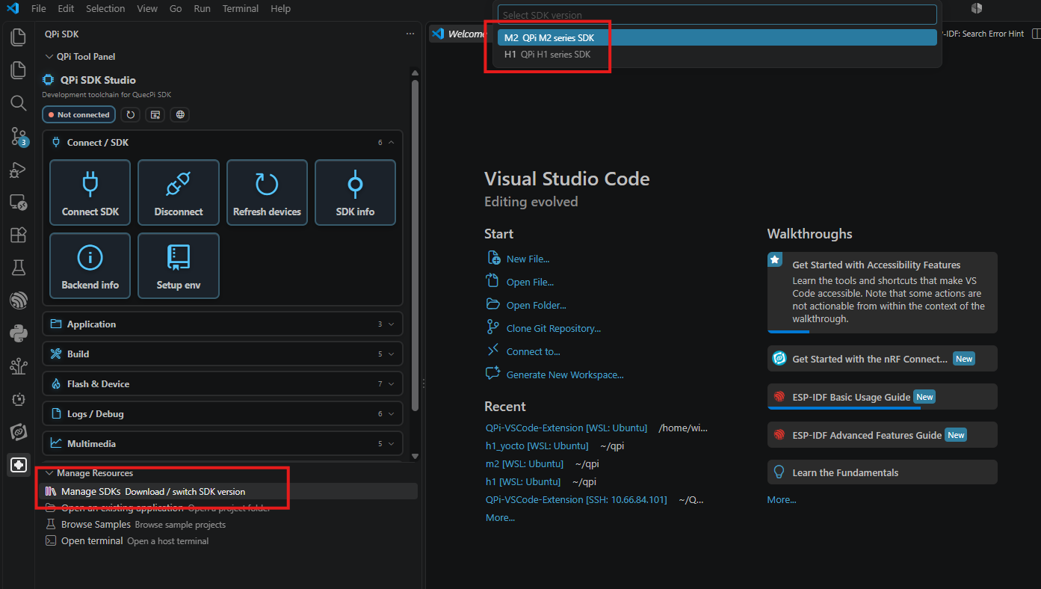Image resolution: width=1041 pixels, height=589 pixels.
Task: Click More... under Walkthroughs
Action: tap(782, 499)
